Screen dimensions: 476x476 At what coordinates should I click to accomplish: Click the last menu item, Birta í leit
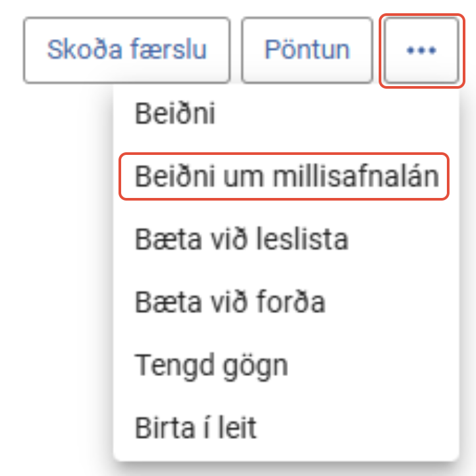pyautogui.click(x=196, y=427)
